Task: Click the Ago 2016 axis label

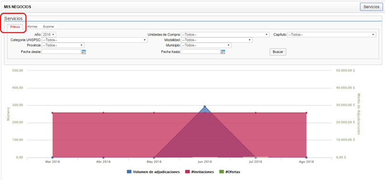Action: click(306, 162)
